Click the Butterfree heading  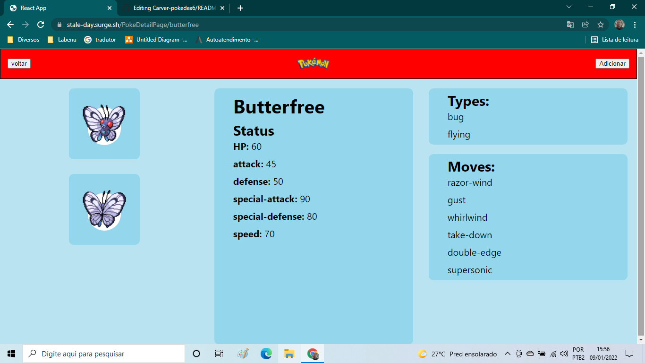tap(279, 107)
